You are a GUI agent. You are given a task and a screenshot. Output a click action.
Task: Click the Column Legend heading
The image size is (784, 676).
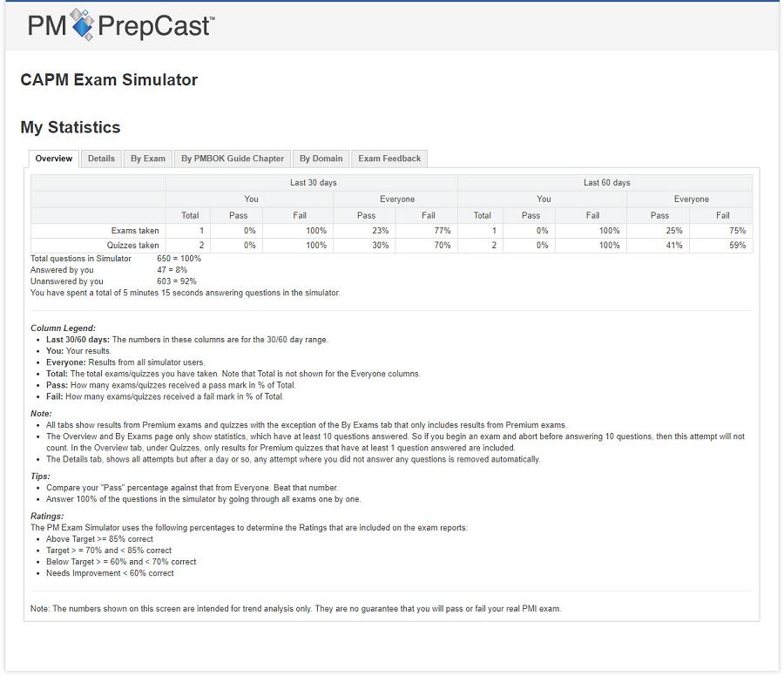[x=63, y=328]
